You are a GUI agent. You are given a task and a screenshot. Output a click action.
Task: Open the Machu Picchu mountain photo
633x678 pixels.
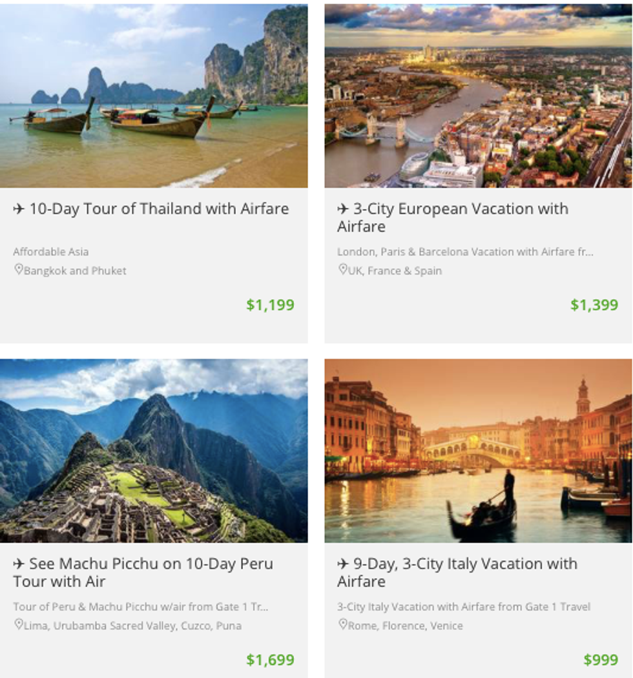(154, 451)
